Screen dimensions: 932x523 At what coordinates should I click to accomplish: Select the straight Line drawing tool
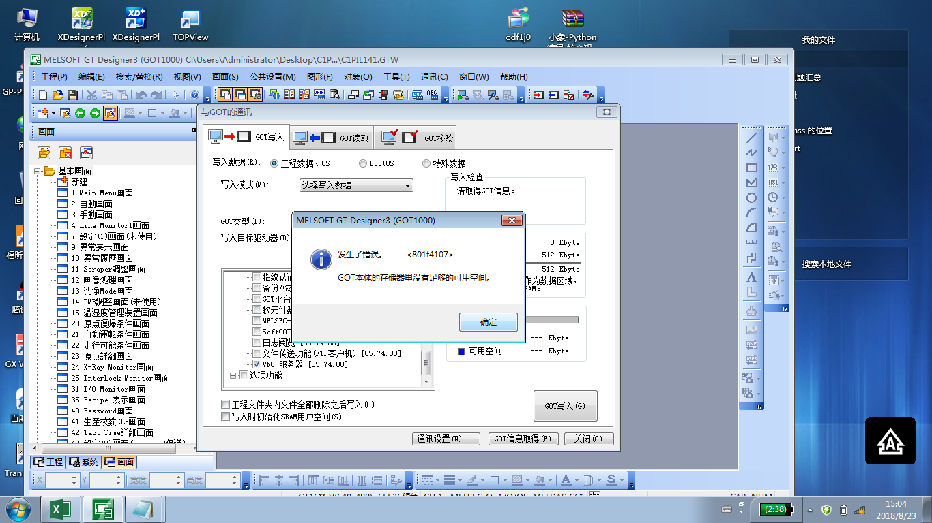click(x=752, y=138)
